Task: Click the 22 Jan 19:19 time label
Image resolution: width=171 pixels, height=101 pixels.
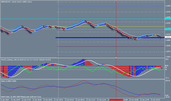Action: (155, 100)
